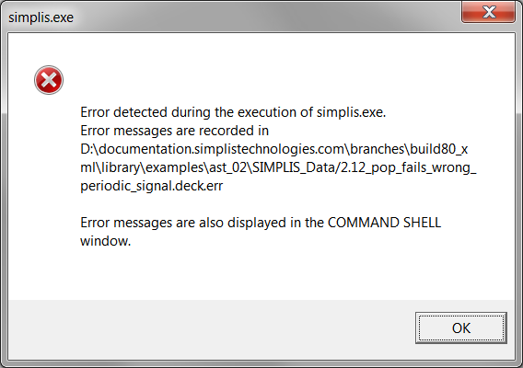Click the 'Error messages are also displayed' text
Screen dimensions: 523x368
tap(183, 223)
